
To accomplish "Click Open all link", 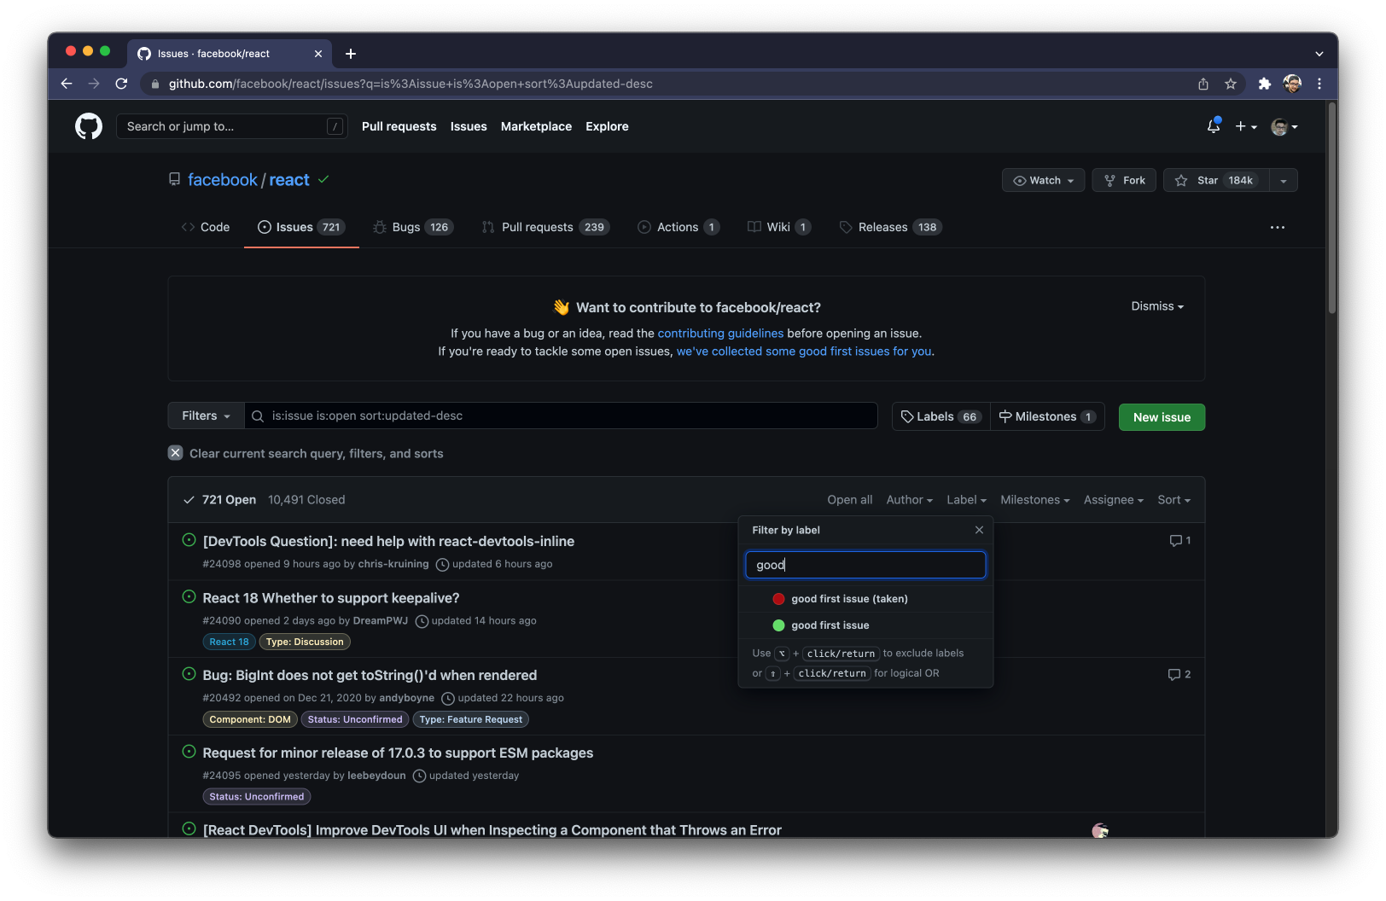I will tap(849, 500).
